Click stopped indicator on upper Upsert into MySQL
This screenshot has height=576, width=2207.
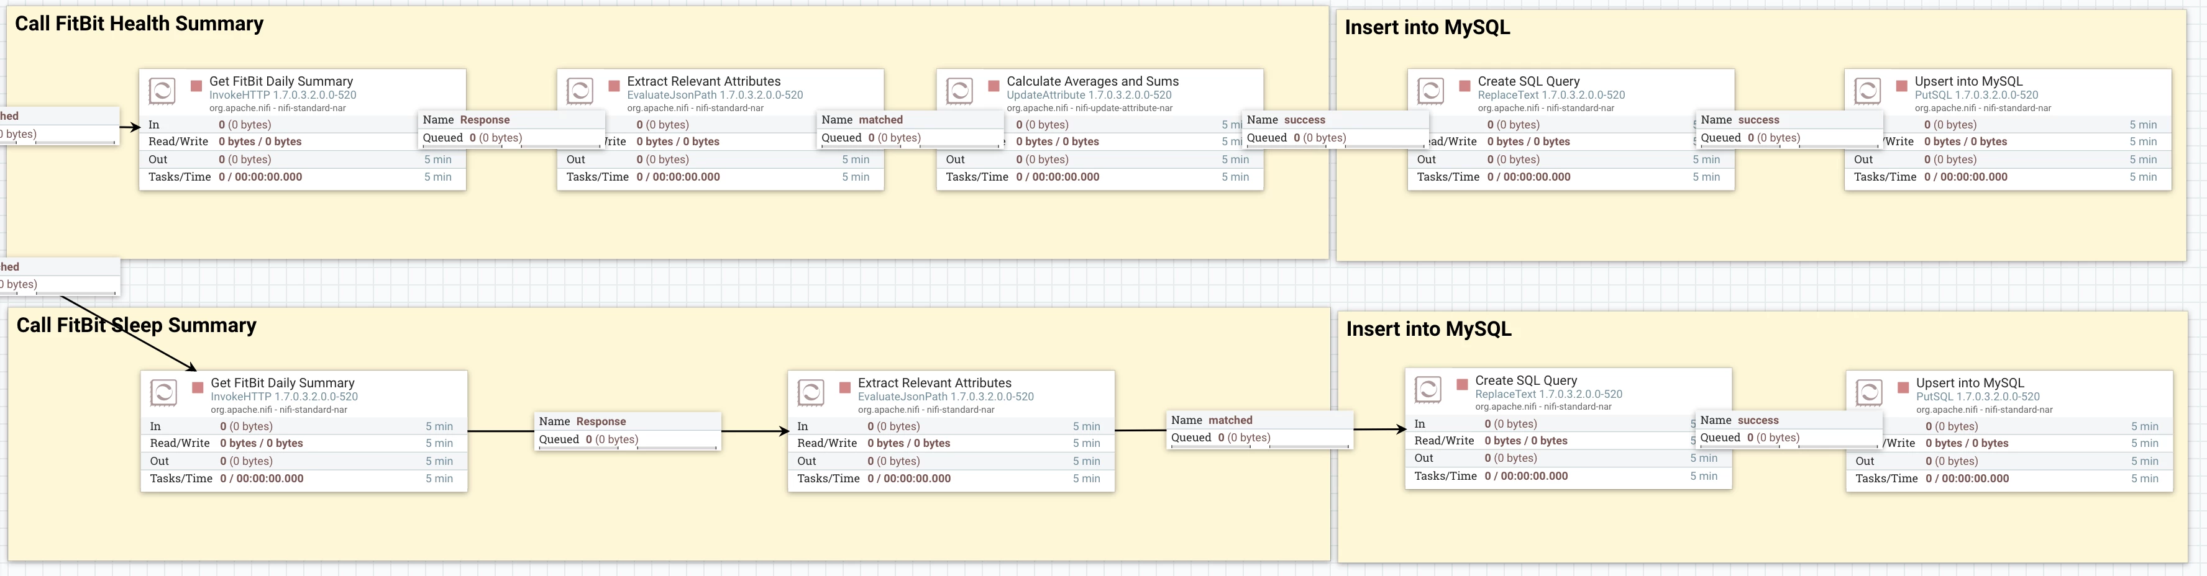click(1902, 86)
